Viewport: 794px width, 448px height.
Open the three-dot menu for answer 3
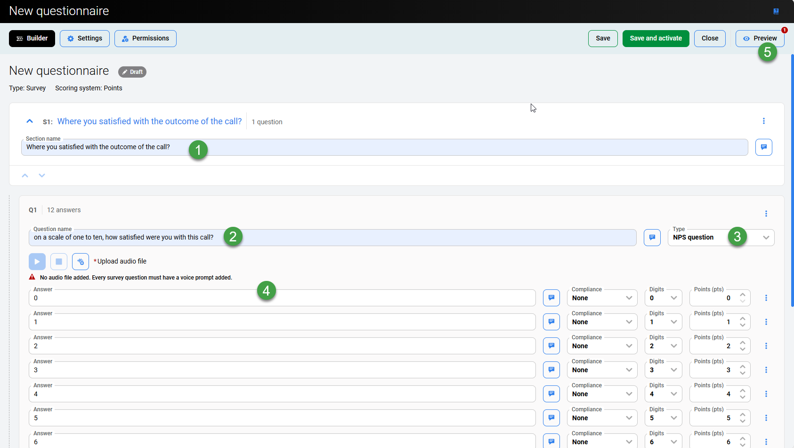[x=766, y=370]
